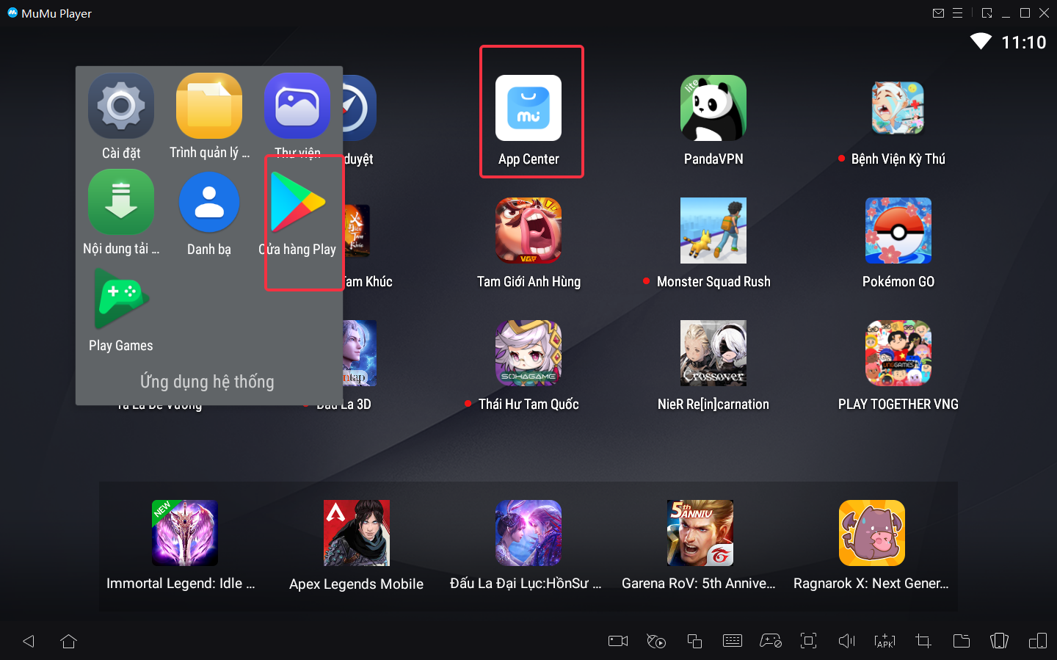The width and height of the screenshot is (1057, 660).
Task: Toggle gamepad control mode icon
Action: [771, 641]
